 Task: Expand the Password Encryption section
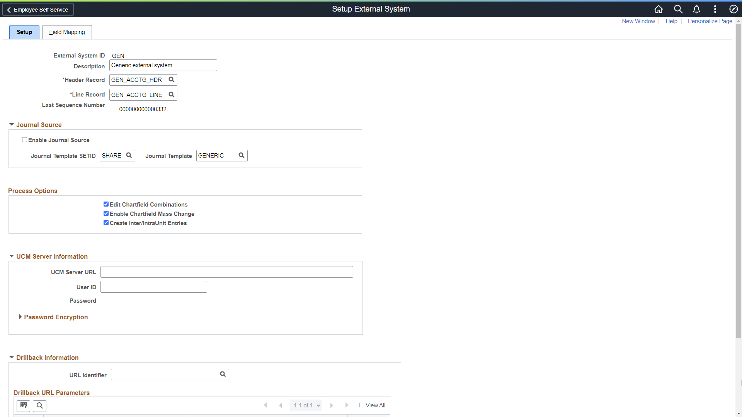coord(20,317)
